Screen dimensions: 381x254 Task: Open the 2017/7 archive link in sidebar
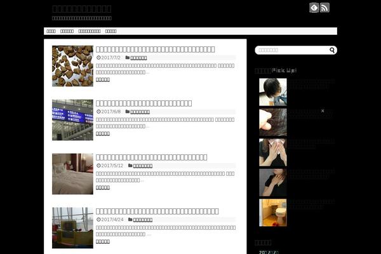269,252
